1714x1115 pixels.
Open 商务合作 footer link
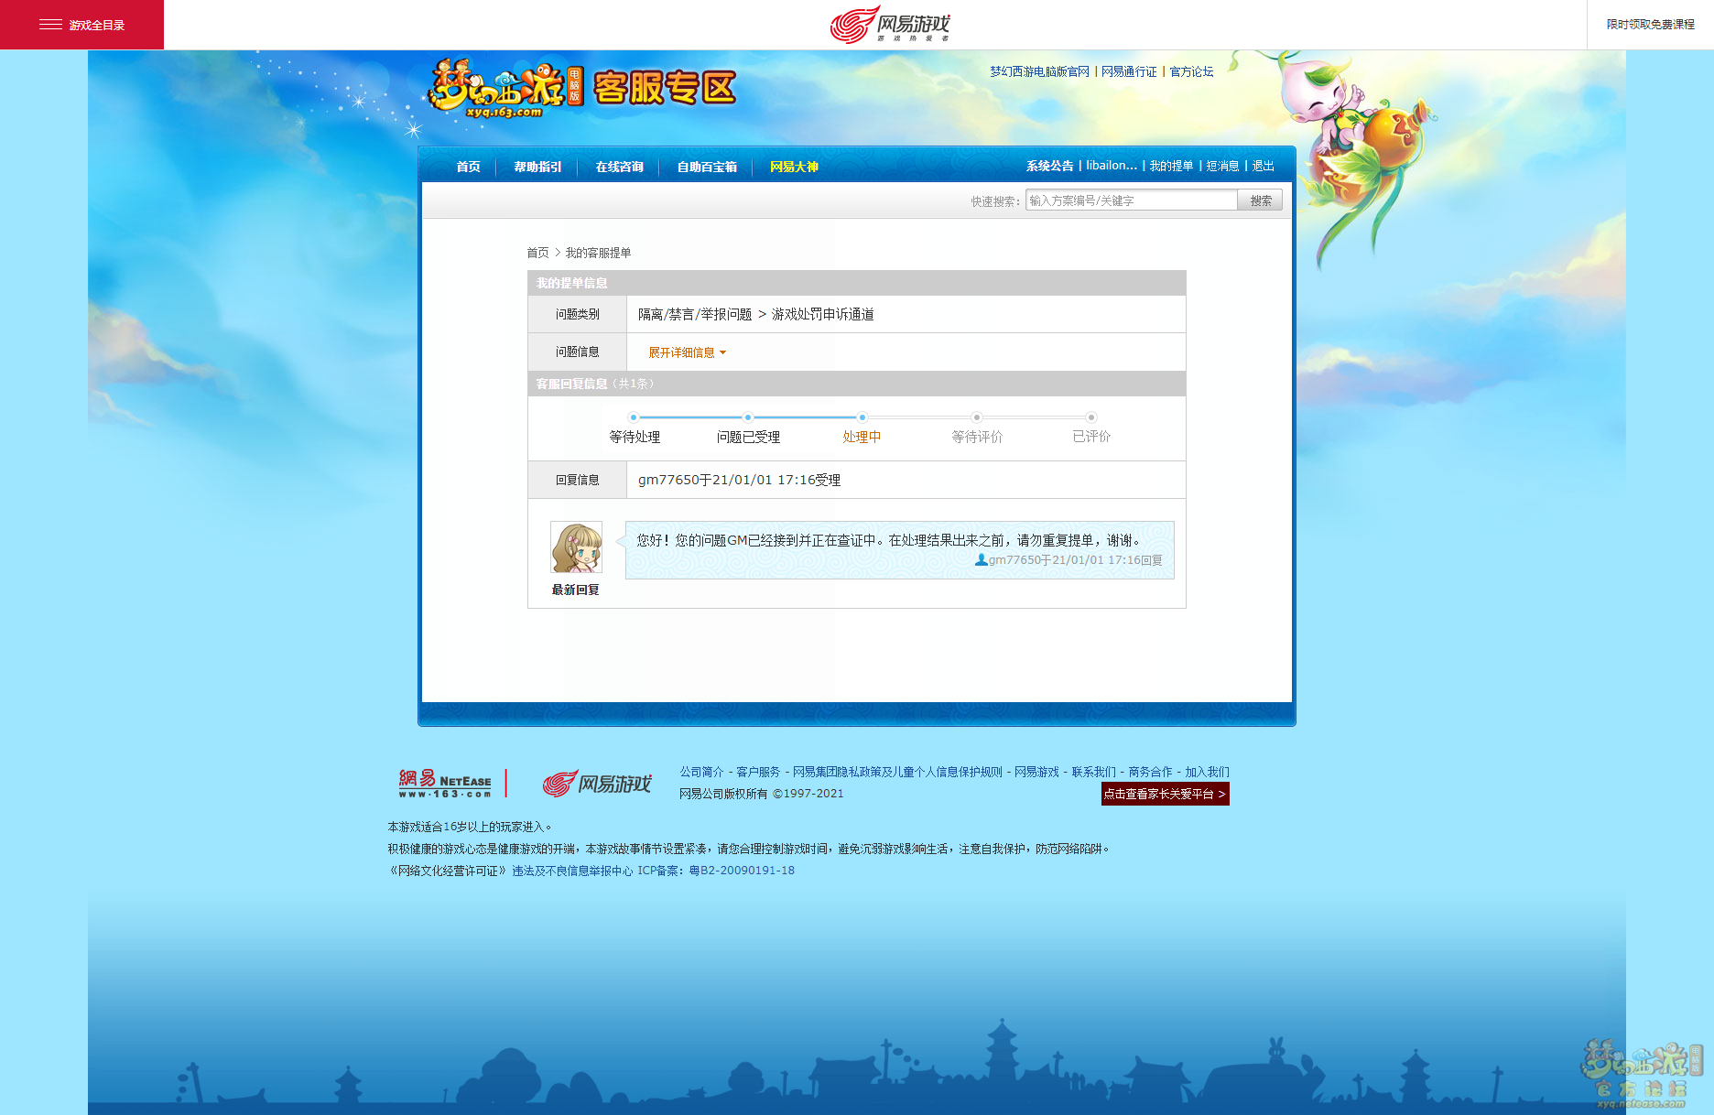(x=1150, y=772)
